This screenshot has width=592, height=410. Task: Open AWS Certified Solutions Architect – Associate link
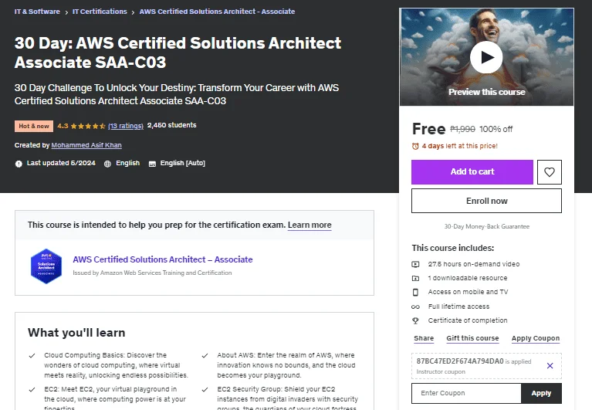(163, 259)
